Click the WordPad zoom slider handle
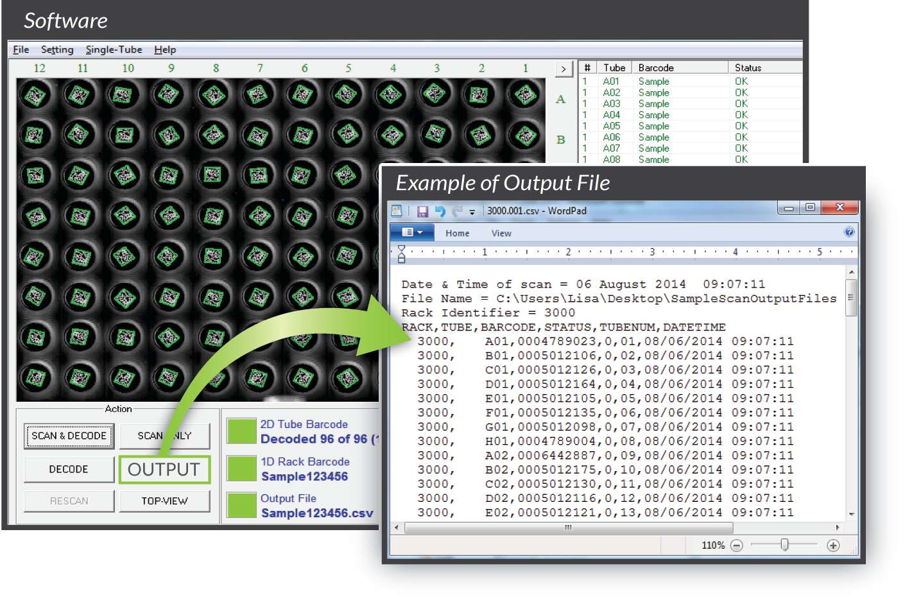This screenshot has height=602, width=905. pyautogui.click(x=784, y=545)
